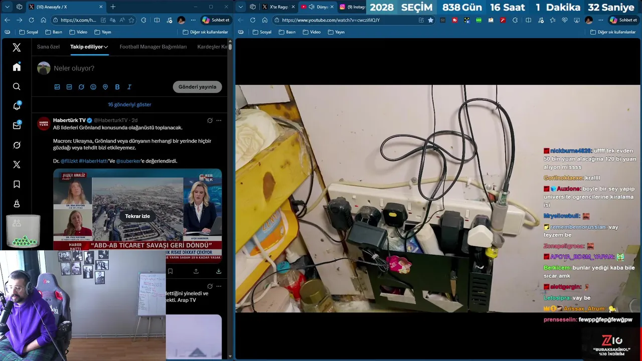The height and width of the screenshot is (361, 642).
Task: Open the left browser's three-dot settings menu
Action: 194,20
